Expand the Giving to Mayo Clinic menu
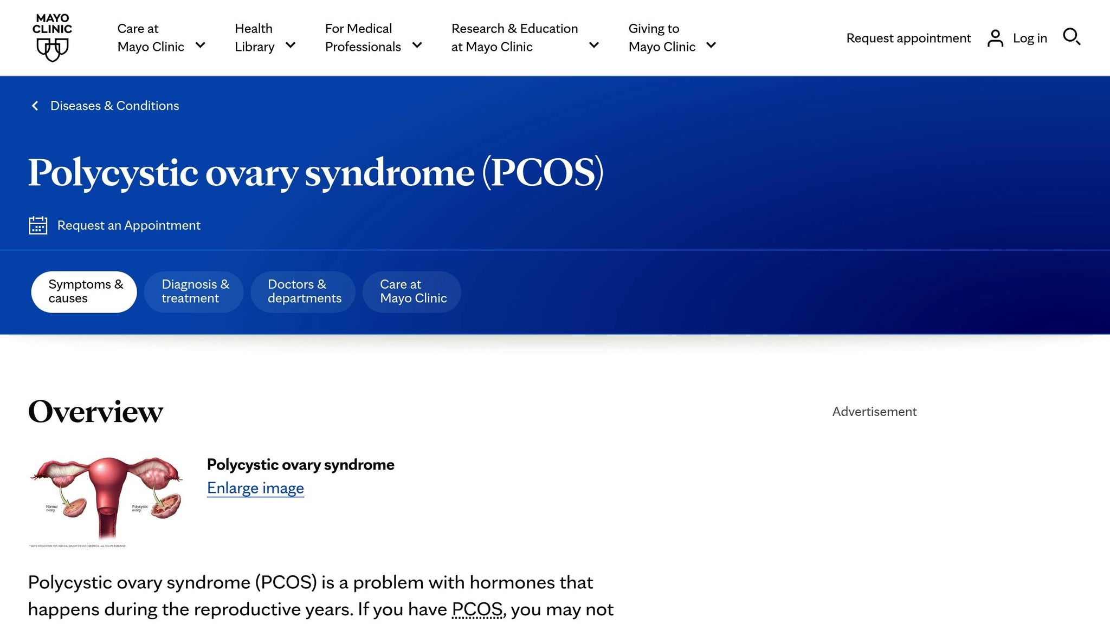1110x624 pixels. (x=711, y=46)
